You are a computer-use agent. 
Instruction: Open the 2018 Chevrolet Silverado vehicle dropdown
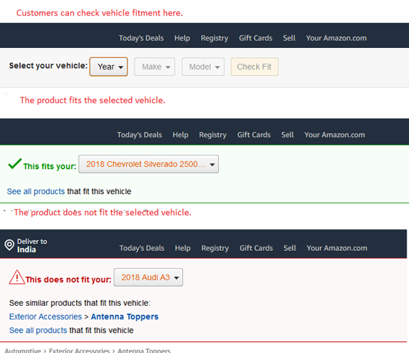(148, 165)
